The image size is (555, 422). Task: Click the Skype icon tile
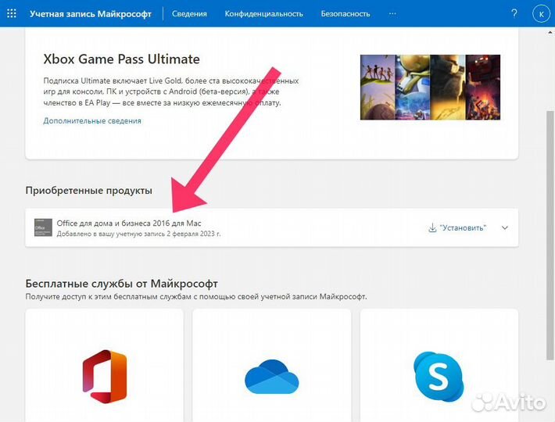coord(439,375)
